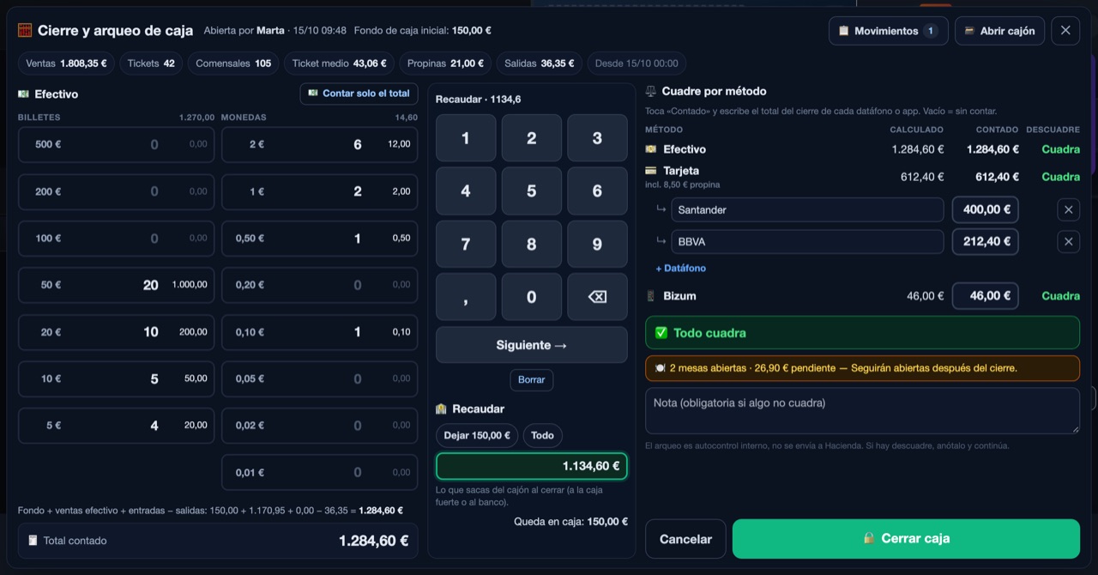Select the 0,20 € coin count field

tap(320, 285)
